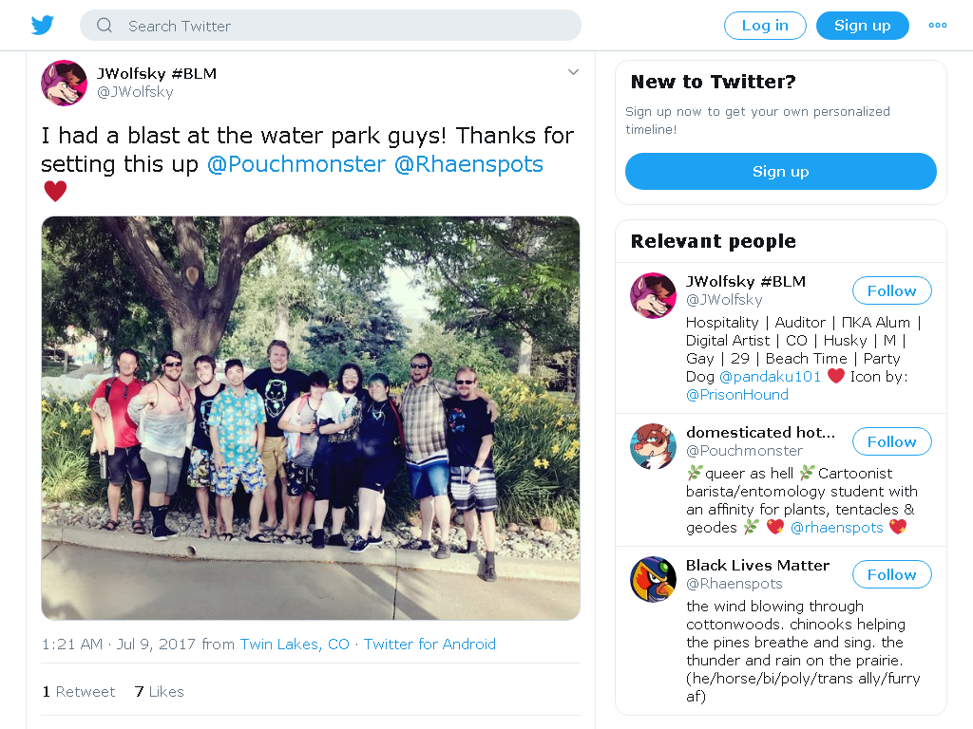Focus the Search Twitter field
Viewport: 973px width, 729px height.
click(330, 26)
